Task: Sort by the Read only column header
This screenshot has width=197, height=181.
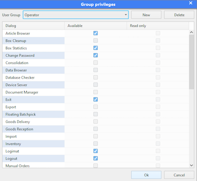Action: click(158, 26)
